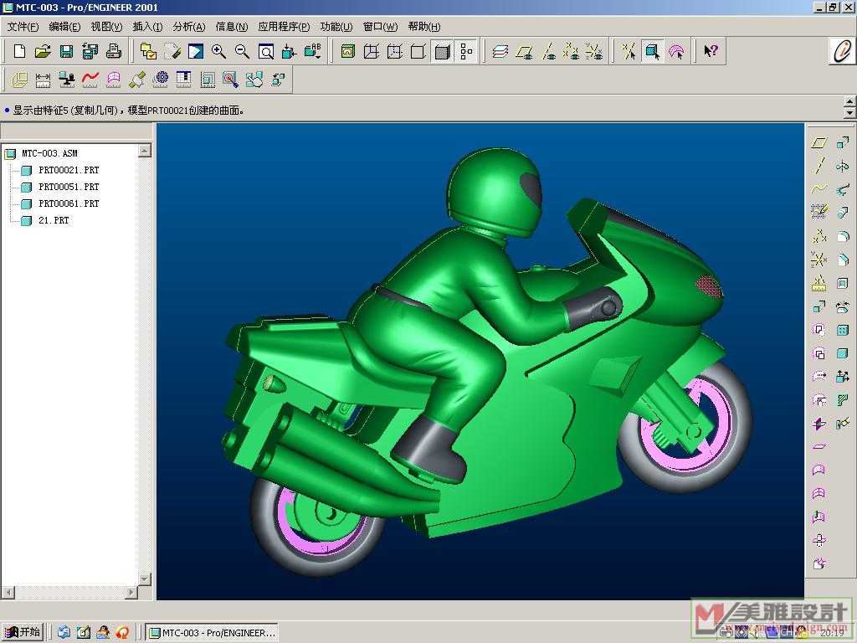
Task: Click model tree scrollbar up arrow
Action: tap(145, 151)
